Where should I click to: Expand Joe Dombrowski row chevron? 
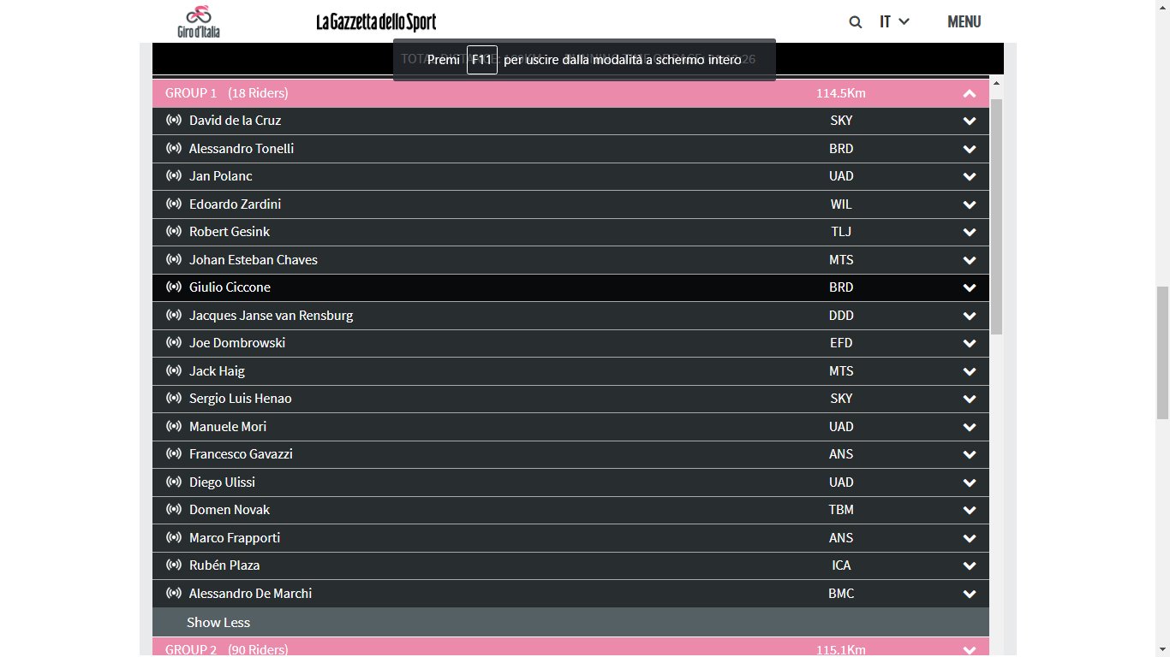tap(969, 343)
